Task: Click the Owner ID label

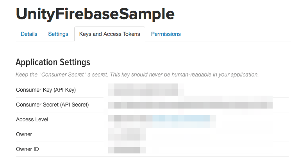Action: click(x=27, y=149)
